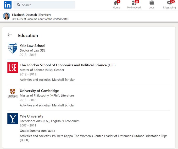Image resolution: width=178 pixels, height=149 pixels.
Task: Click the University of Cambridge crest logo
Action: coord(13,93)
